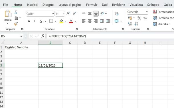Toggle bold (G) formatting
The image size is (174, 108).
click(x=29, y=21)
